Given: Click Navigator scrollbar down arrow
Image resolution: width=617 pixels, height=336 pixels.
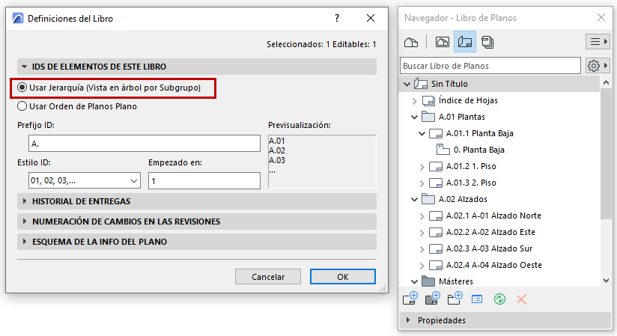Looking at the screenshot, I should (x=606, y=281).
